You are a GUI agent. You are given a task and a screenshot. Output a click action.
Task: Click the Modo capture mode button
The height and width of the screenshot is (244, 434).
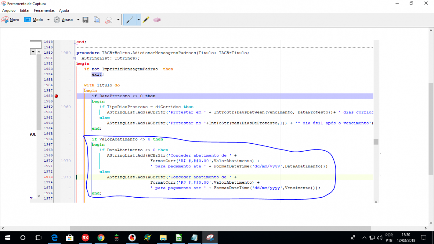(34, 20)
